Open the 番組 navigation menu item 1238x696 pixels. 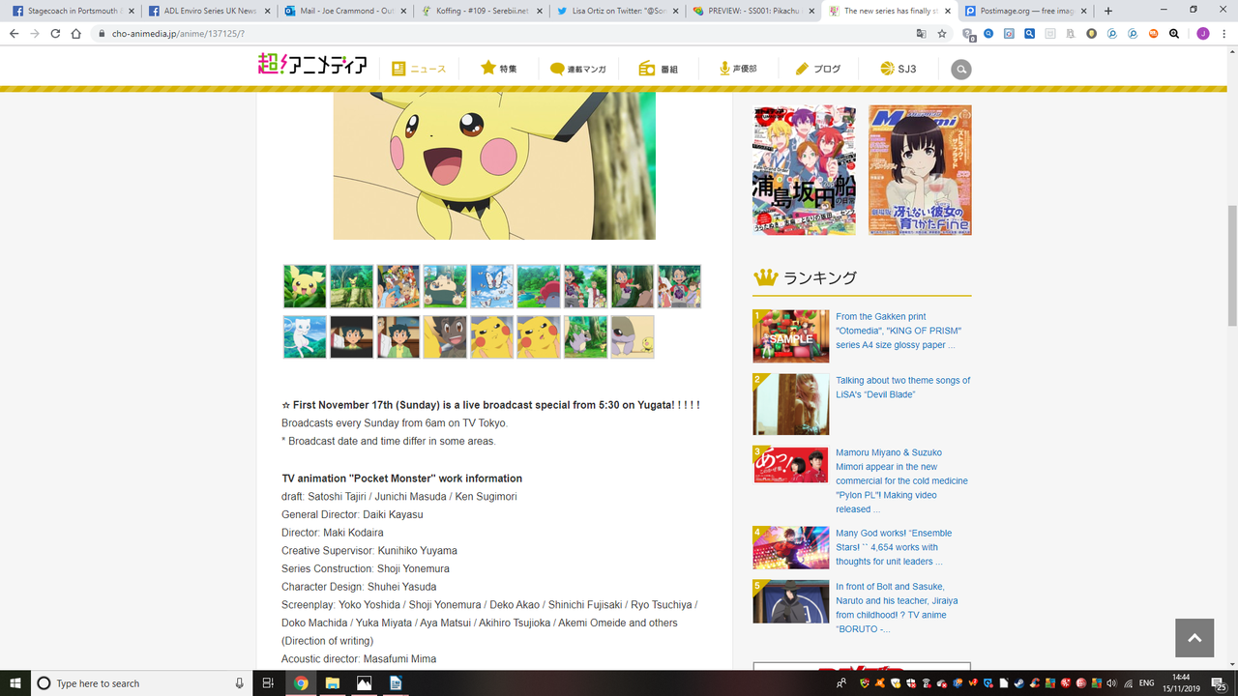point(659,69)
